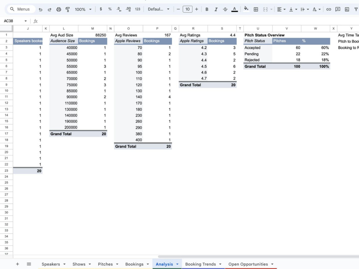Select the Apple Ratings header cell
359x269 pixels.
(193, 41)
